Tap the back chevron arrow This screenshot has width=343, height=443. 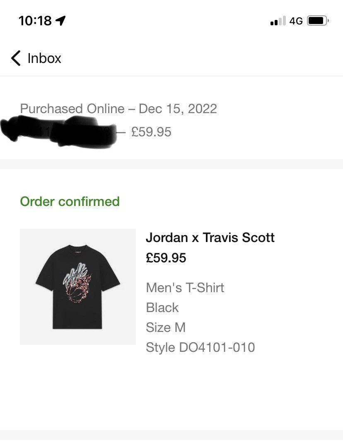point(16,58)
